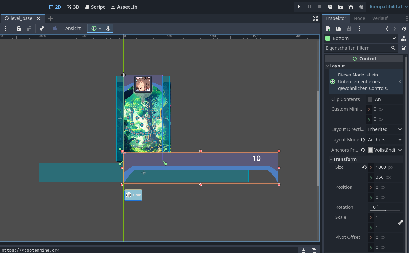Open the Bottom node selector dropdown

coord(361,38)
